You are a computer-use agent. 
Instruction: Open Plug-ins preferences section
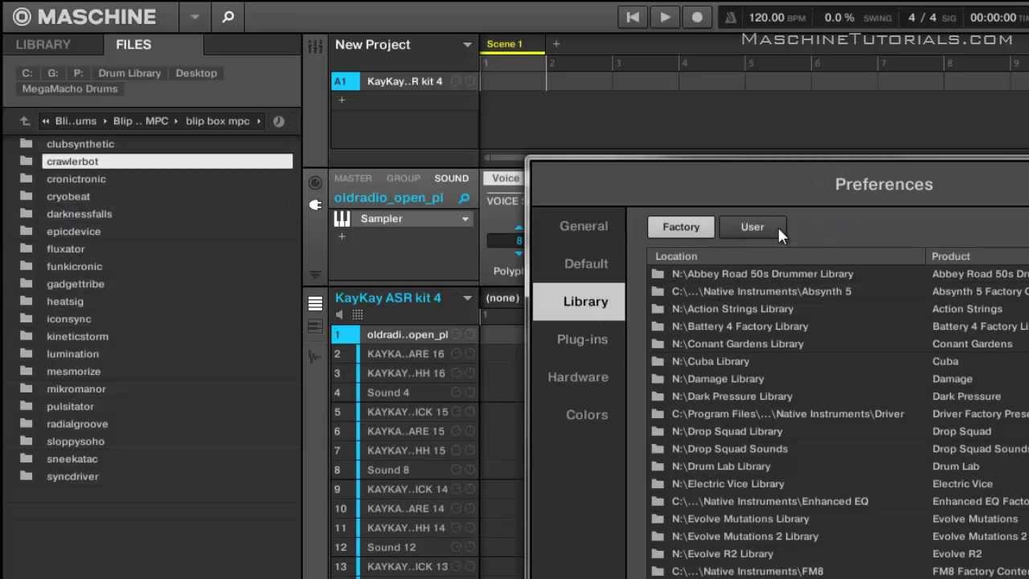(582, 339)
